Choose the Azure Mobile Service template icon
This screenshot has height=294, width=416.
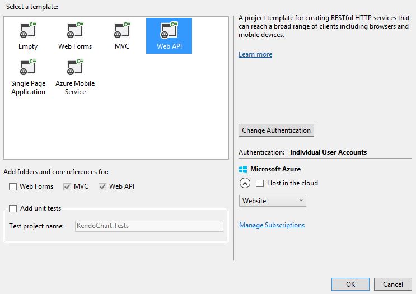[75, 67]
